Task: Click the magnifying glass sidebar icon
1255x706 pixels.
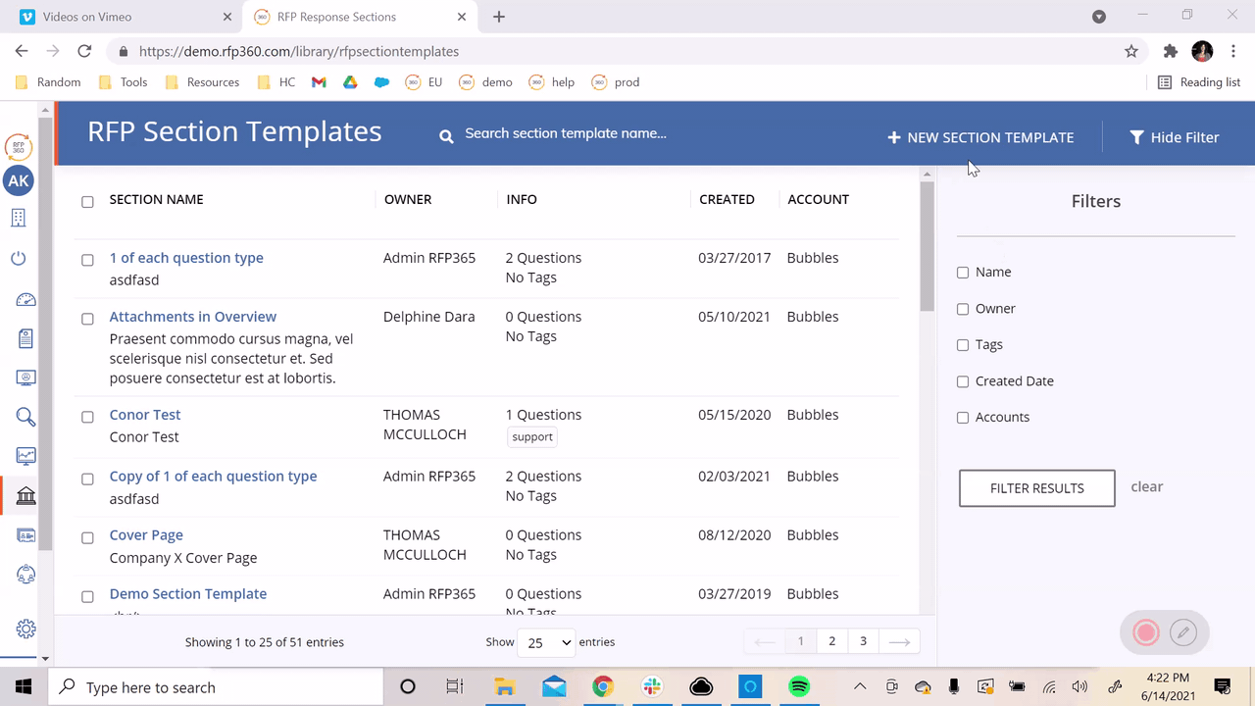Action: [25, 417]
